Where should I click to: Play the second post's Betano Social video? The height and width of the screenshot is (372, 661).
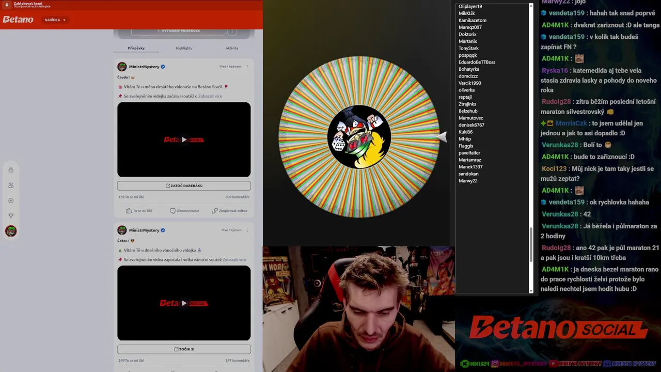click(x=184, y=303)
